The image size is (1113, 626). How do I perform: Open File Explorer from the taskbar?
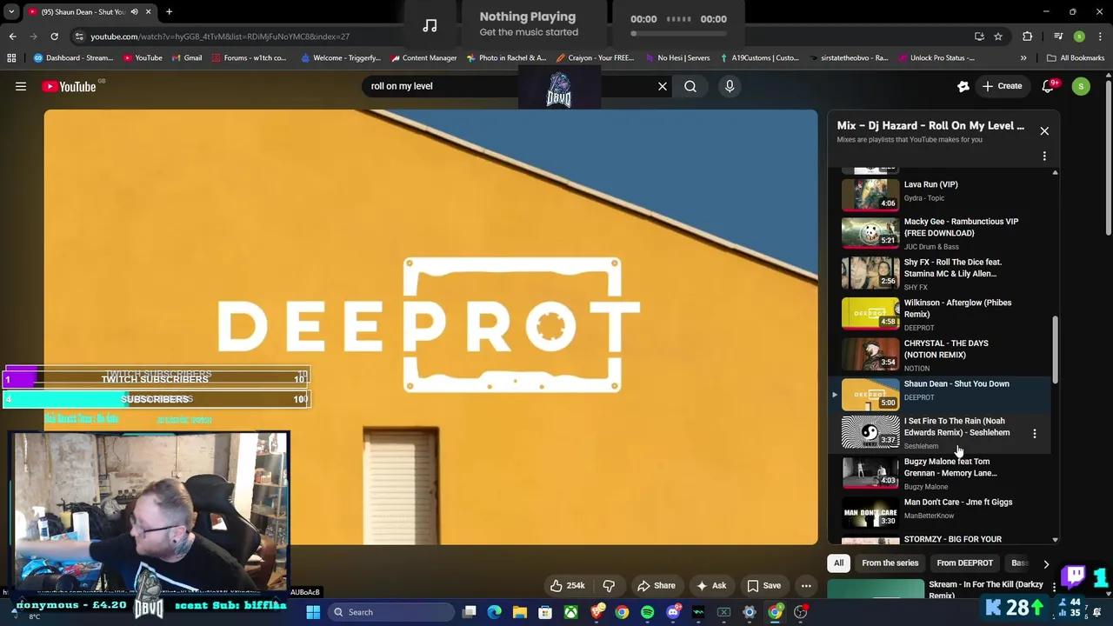tap(520, 612)
